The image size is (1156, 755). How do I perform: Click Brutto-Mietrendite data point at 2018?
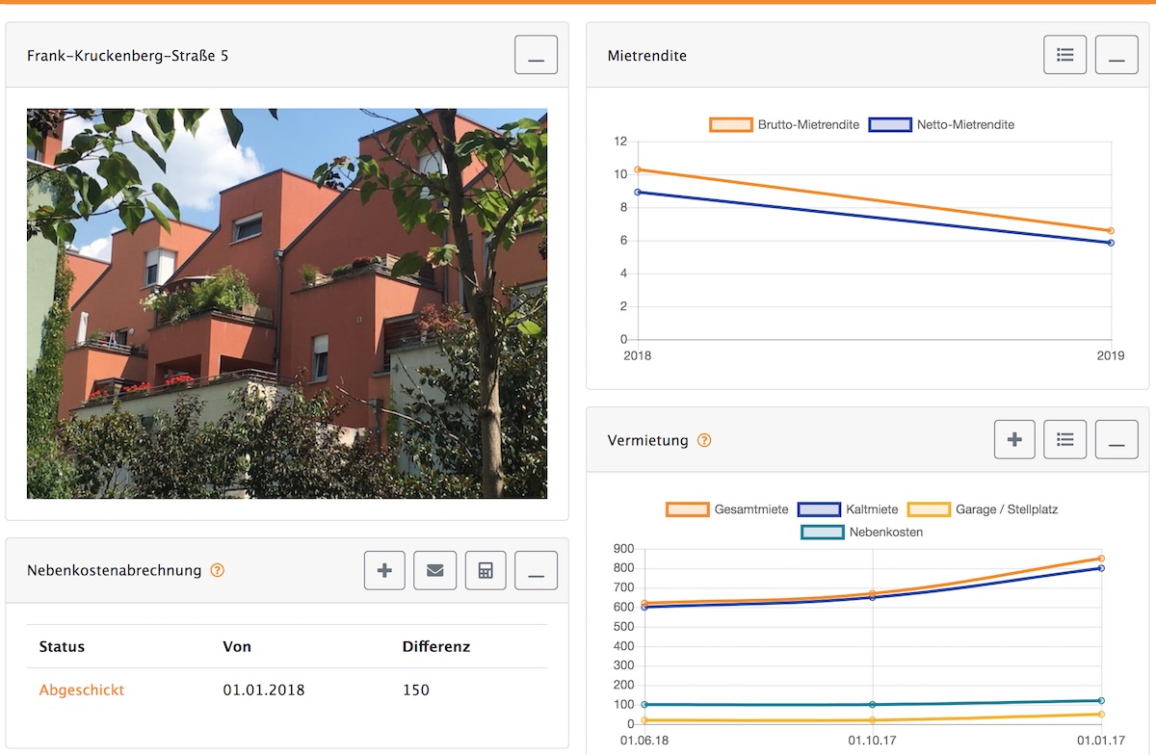coord(638,169)
